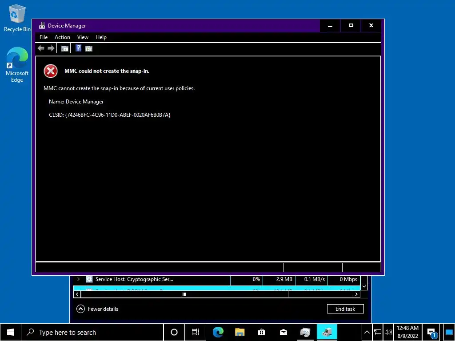Click Task Manager horizontal scroll left arrow
This screenshot has width=455, height=341.
tap(77, 294)
